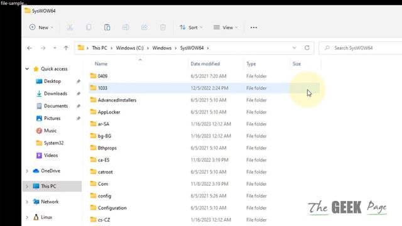This screenshot has width=402, height=226.
Task: Open the New item menu
Action: tap(41, 28)
